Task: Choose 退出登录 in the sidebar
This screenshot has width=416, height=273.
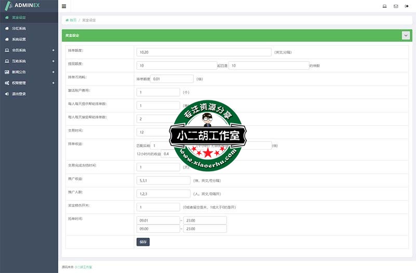Action: (x=19, y=94)
